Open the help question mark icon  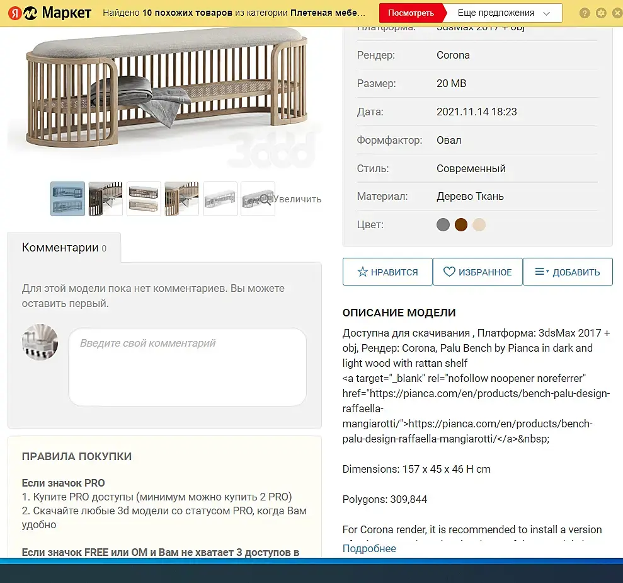point(585,13)
